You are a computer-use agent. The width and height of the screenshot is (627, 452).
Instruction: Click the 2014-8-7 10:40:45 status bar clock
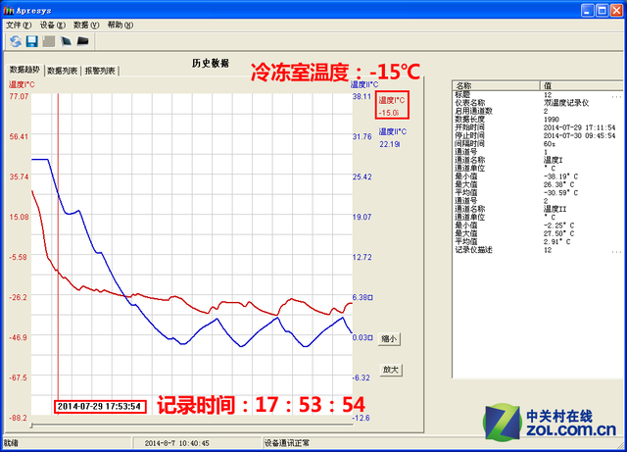point(176,443)
